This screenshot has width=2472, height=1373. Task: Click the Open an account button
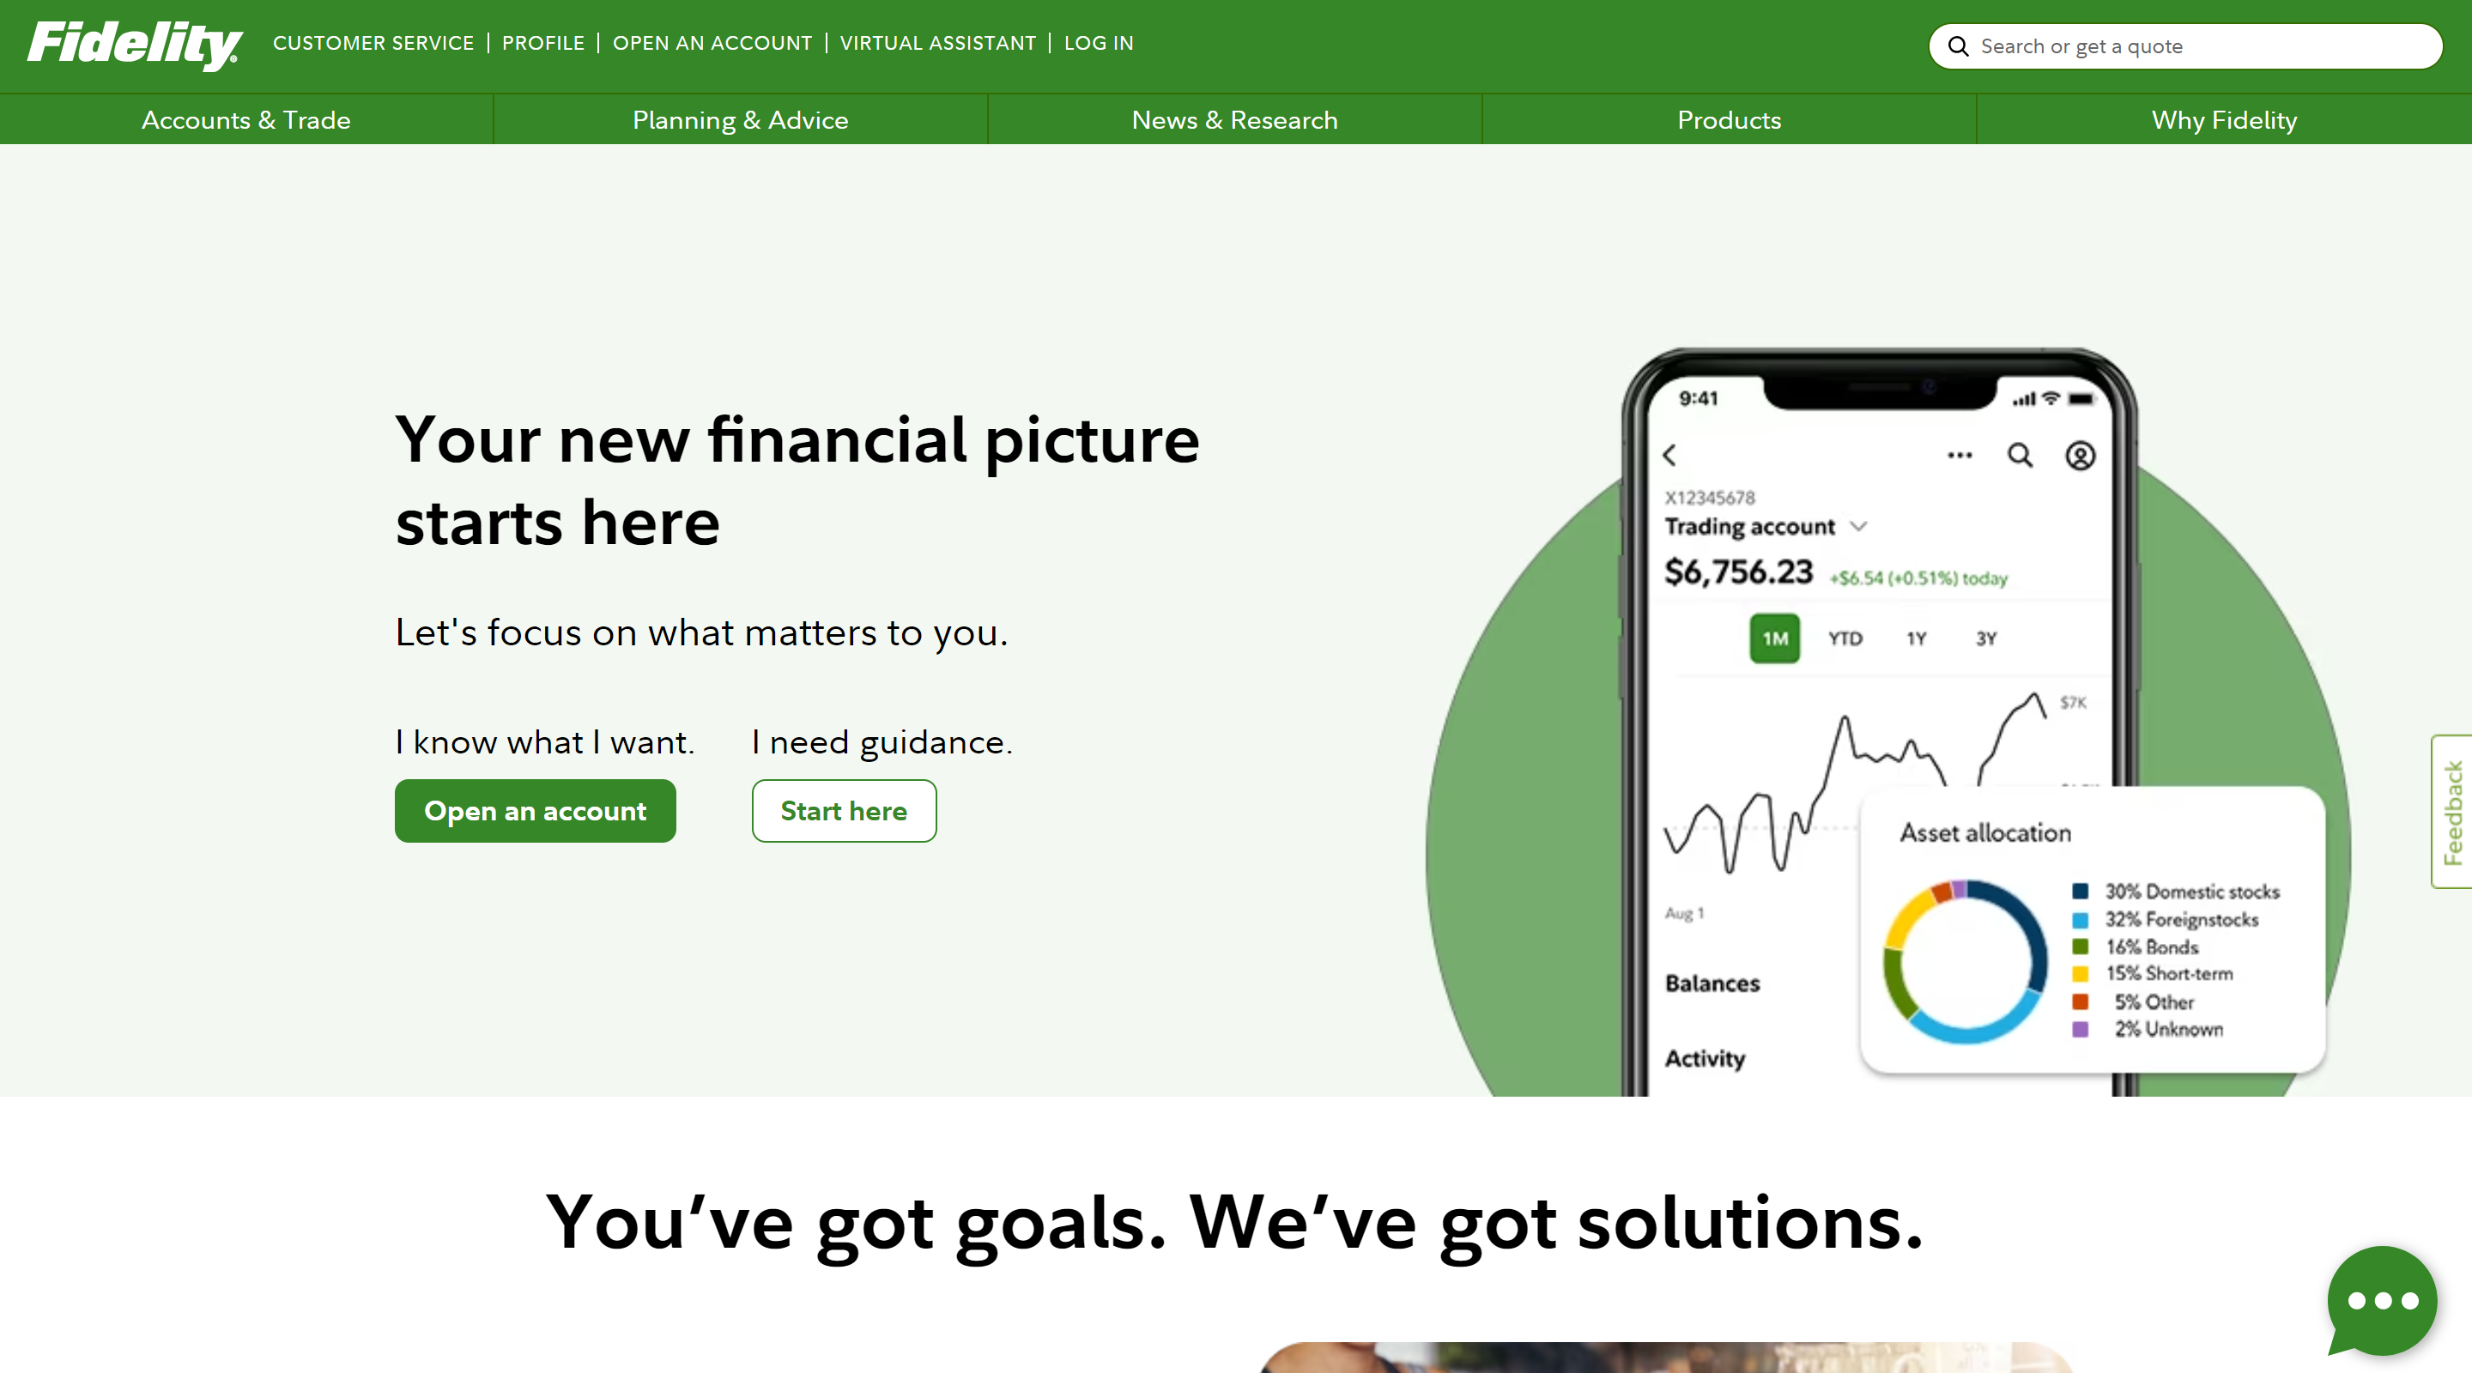[x=536, y=810]
